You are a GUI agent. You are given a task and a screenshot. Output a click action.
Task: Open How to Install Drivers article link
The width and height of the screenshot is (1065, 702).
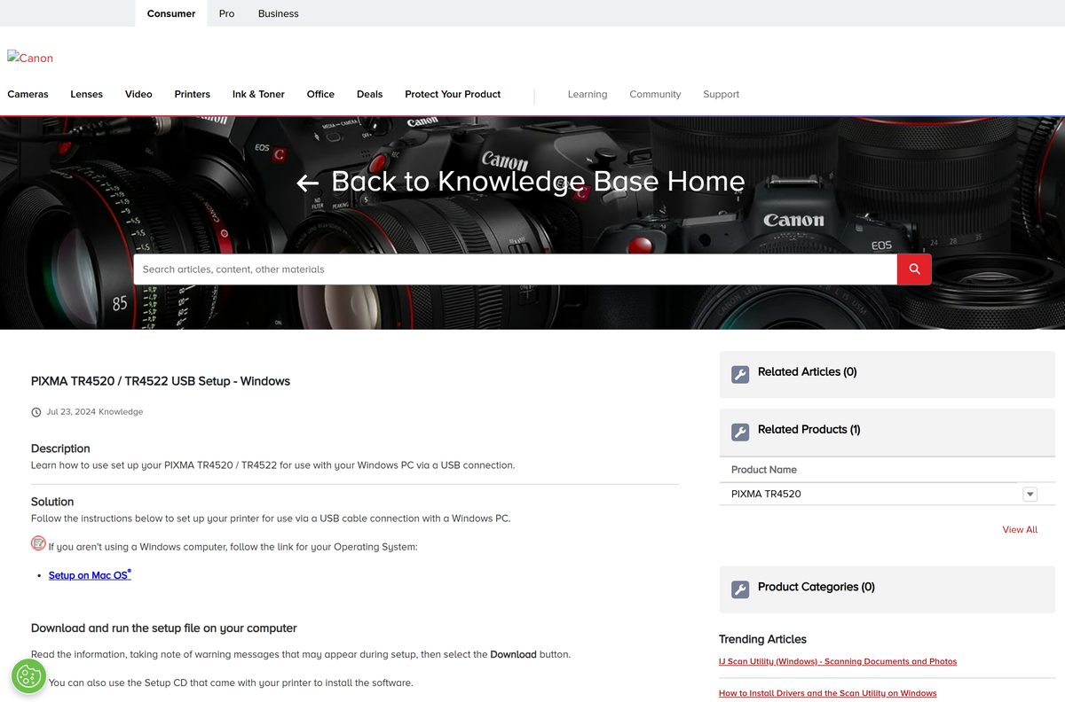[828, 693]
